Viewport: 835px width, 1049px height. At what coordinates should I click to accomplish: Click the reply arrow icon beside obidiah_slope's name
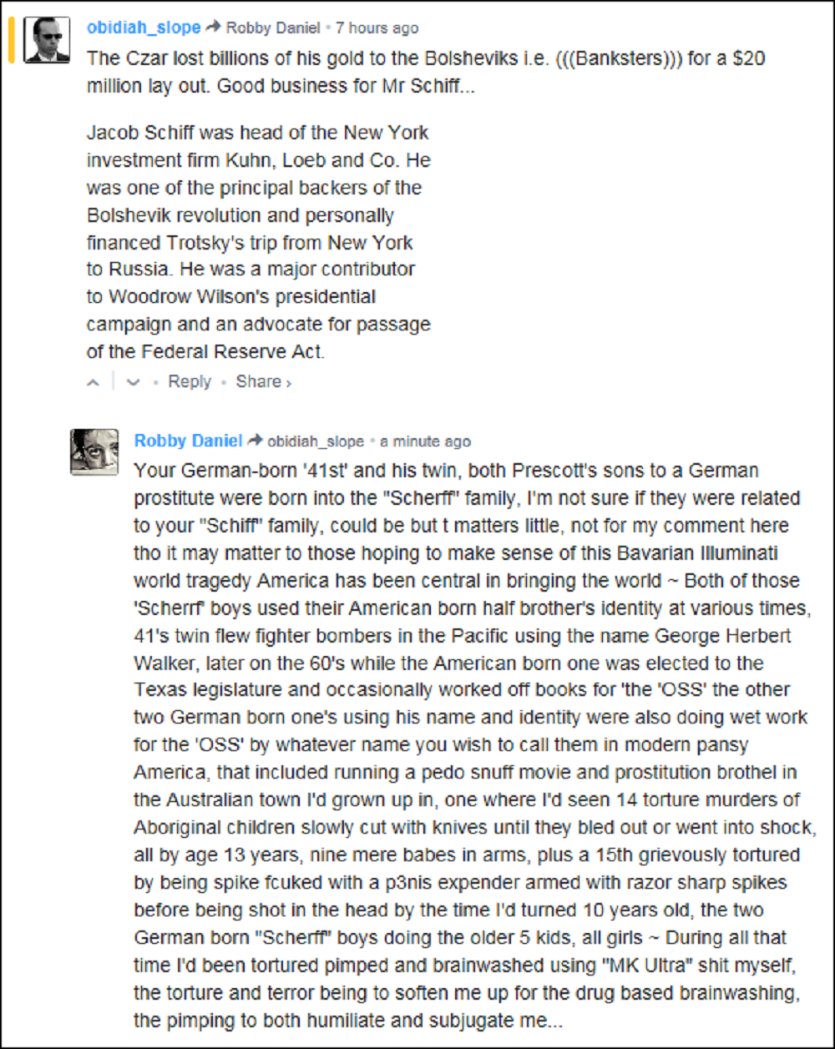pos(213,28)
